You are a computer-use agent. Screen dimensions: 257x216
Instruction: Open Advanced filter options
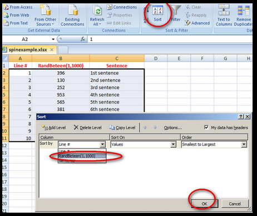tap(197, 23)
